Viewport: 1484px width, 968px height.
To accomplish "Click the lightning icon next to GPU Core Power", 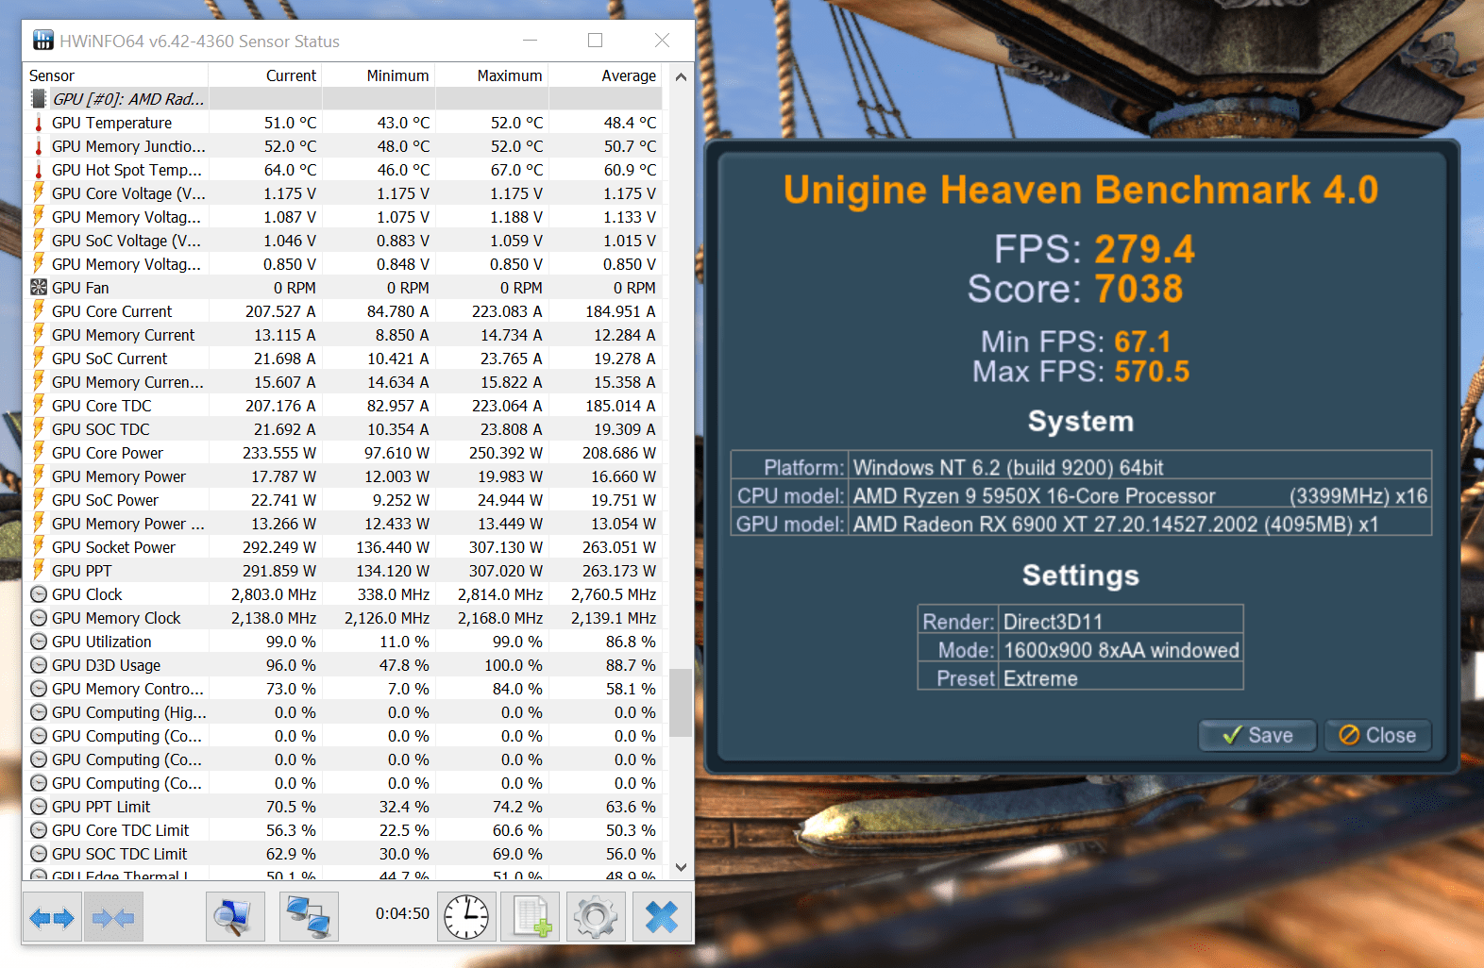I will point(39,452).
